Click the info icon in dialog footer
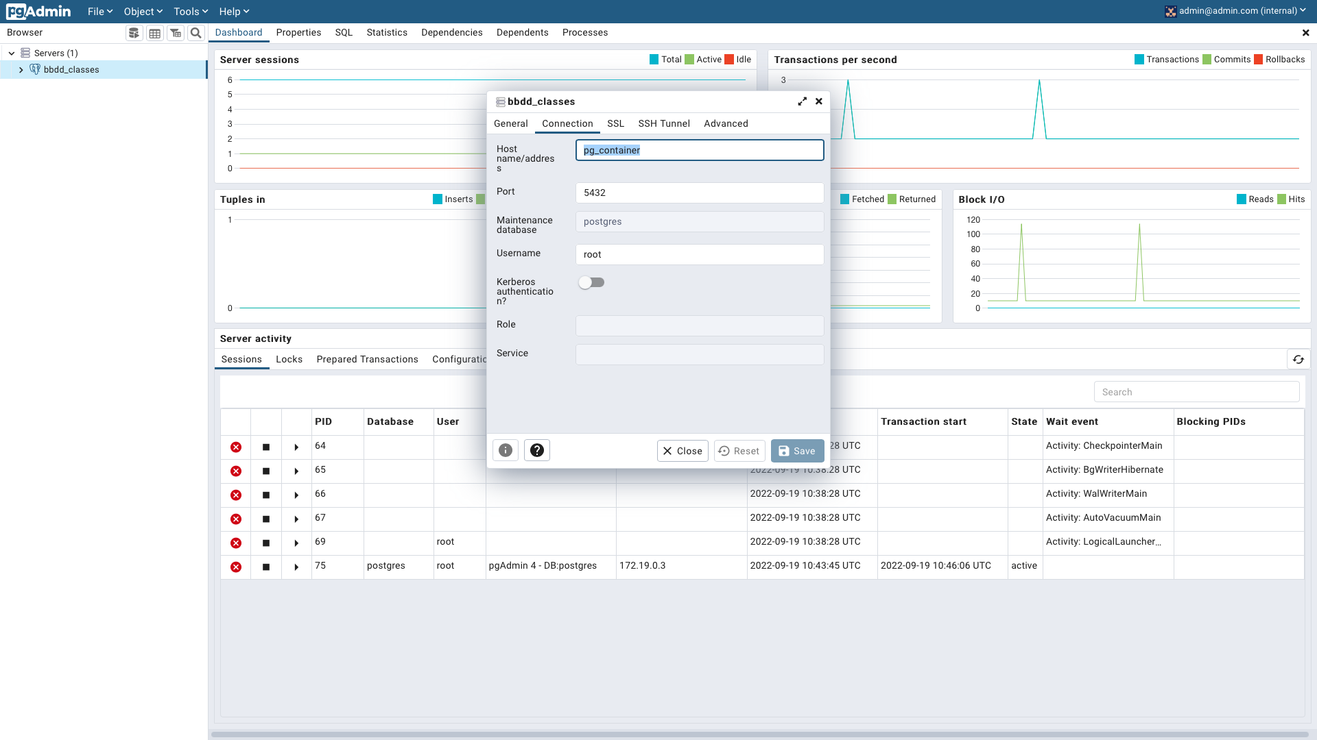Image resolution: width=1317 pixels, height=740 pixels. pyautogui.click(x=506, y=450)
